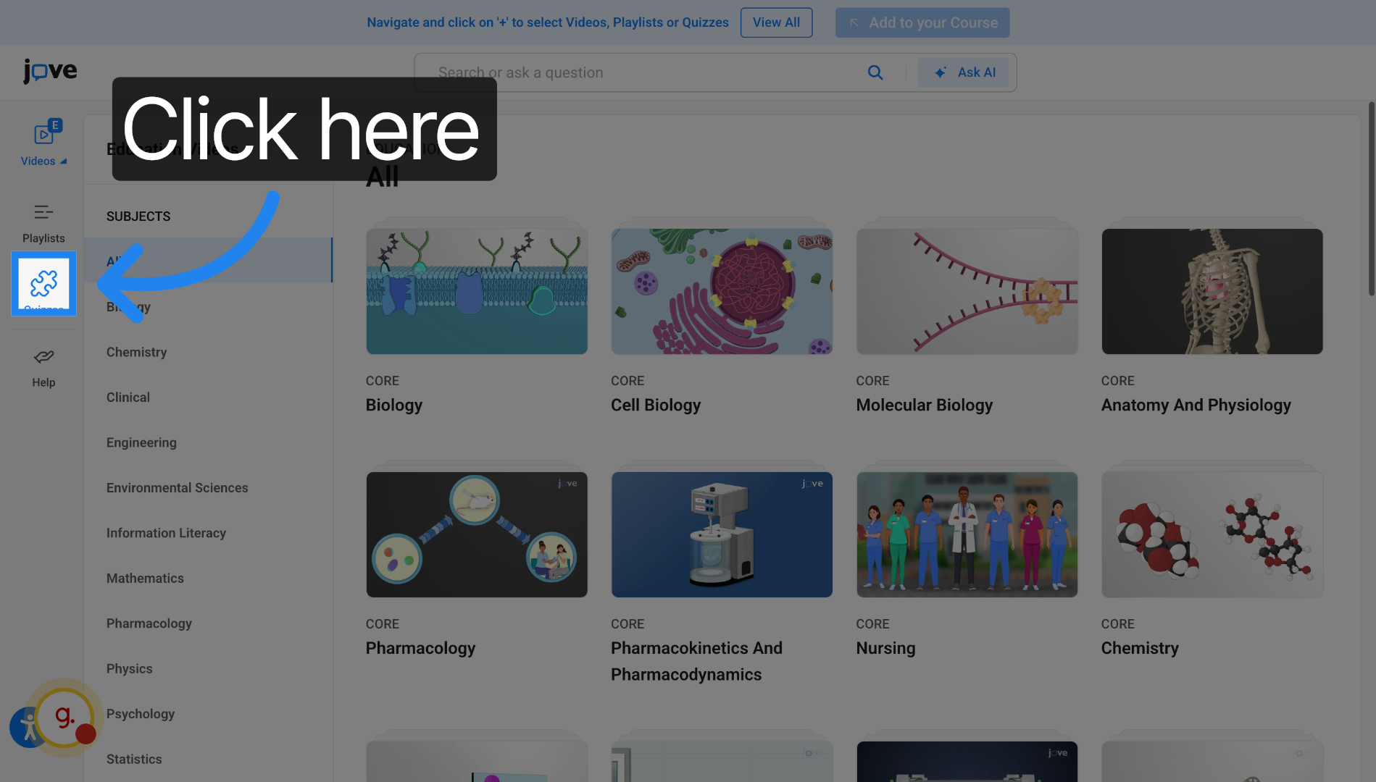Screen dimensions: 1376x782
Task: Expand the Videos menu arrow
Action: click(x=63, y=161)
